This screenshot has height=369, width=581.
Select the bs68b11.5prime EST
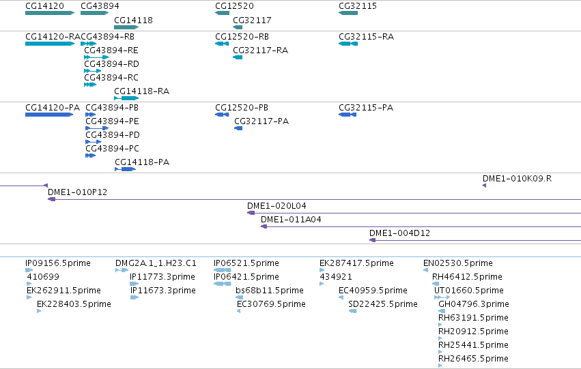(x=240, y=297)
